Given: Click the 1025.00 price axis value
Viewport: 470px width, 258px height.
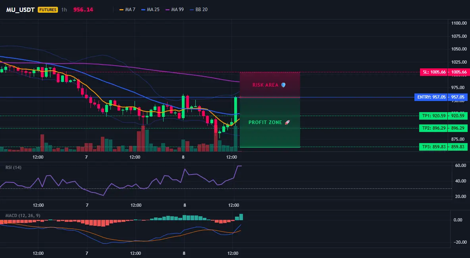Looking at the screenshot, I should pyautogui.click(x=459, y=62).
